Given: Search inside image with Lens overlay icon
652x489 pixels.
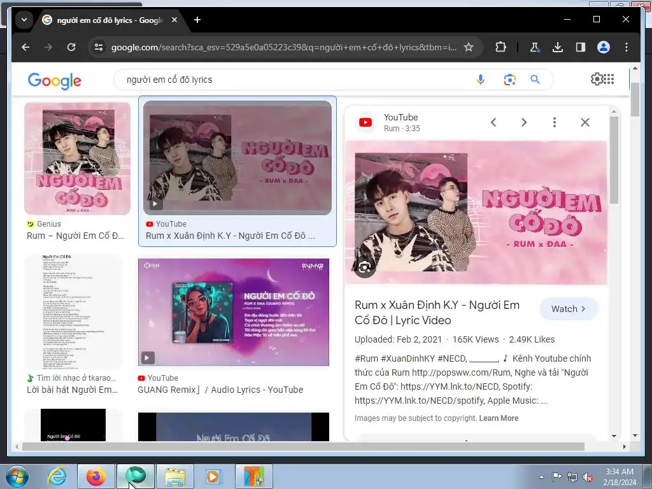Looking at the screenshot, I should (x=365, y=267).
